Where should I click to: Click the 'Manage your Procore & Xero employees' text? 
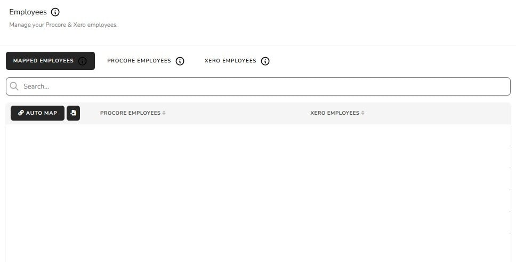point(63,25)
